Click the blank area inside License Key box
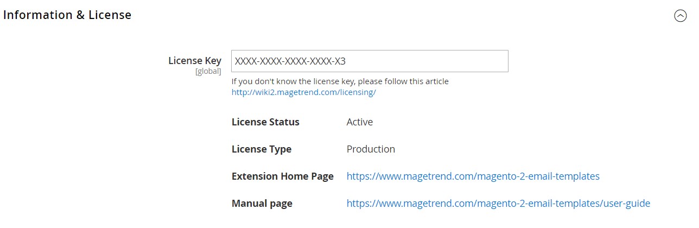This screenshot has height=228, width=699. [434, 61]
